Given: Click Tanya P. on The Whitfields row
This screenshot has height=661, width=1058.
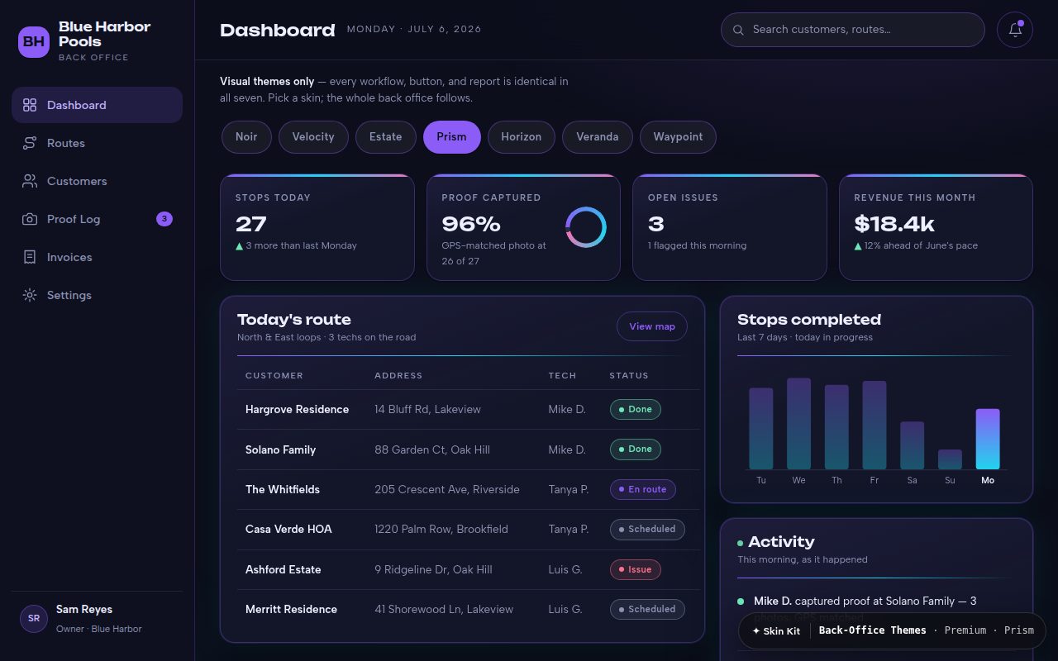Looking at the screenshot, I should coord(569,490).
